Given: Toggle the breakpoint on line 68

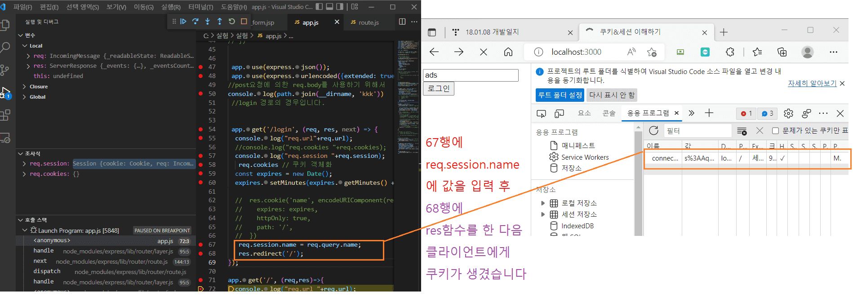Looking at the screenshot, I should (200, 253).
